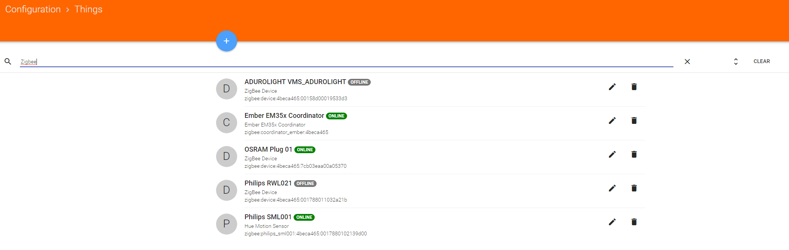The height and width of the screenshot is (250, 789).
Task: Clear search text with the X icon
Action: pyautogui.click(x=687, y=62)
